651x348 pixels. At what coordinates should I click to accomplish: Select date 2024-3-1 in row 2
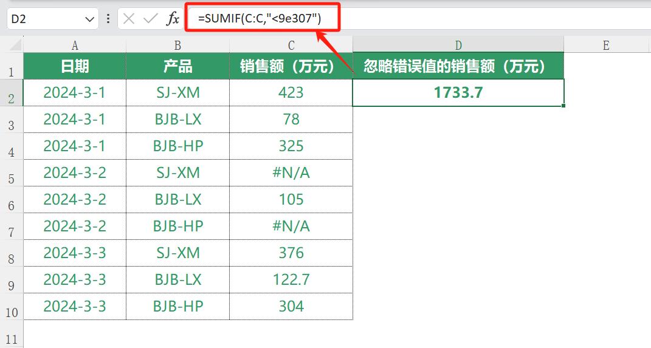(75, 92)
